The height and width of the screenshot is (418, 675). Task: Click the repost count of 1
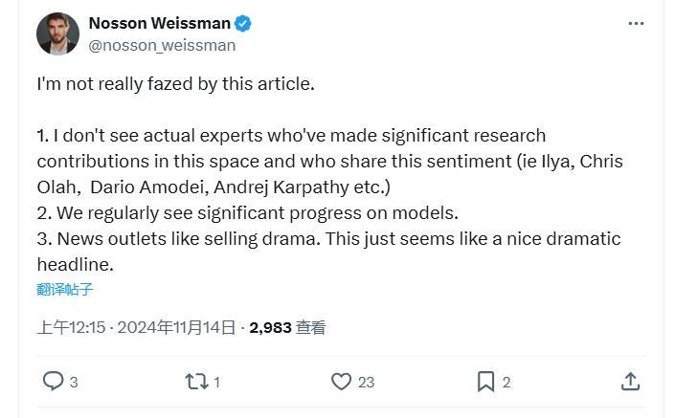[217, 383]
